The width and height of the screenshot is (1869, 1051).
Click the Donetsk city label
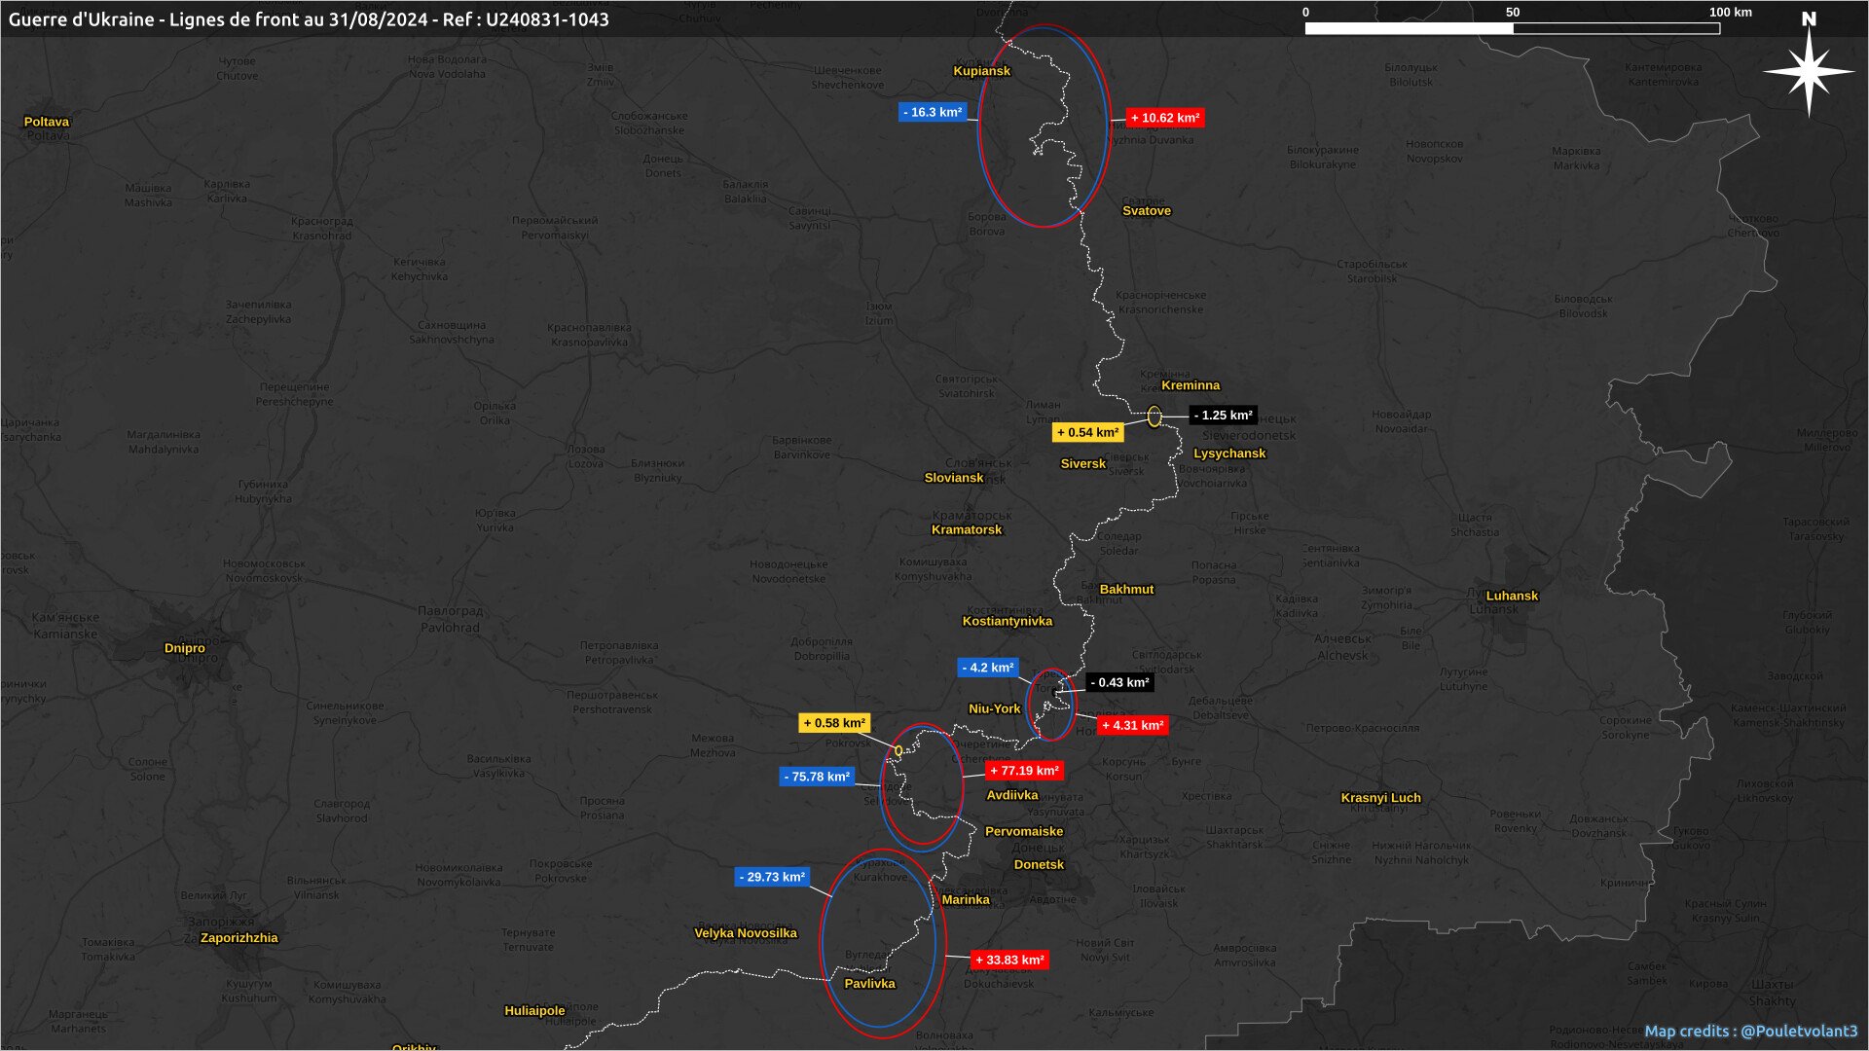(1039, 865)
